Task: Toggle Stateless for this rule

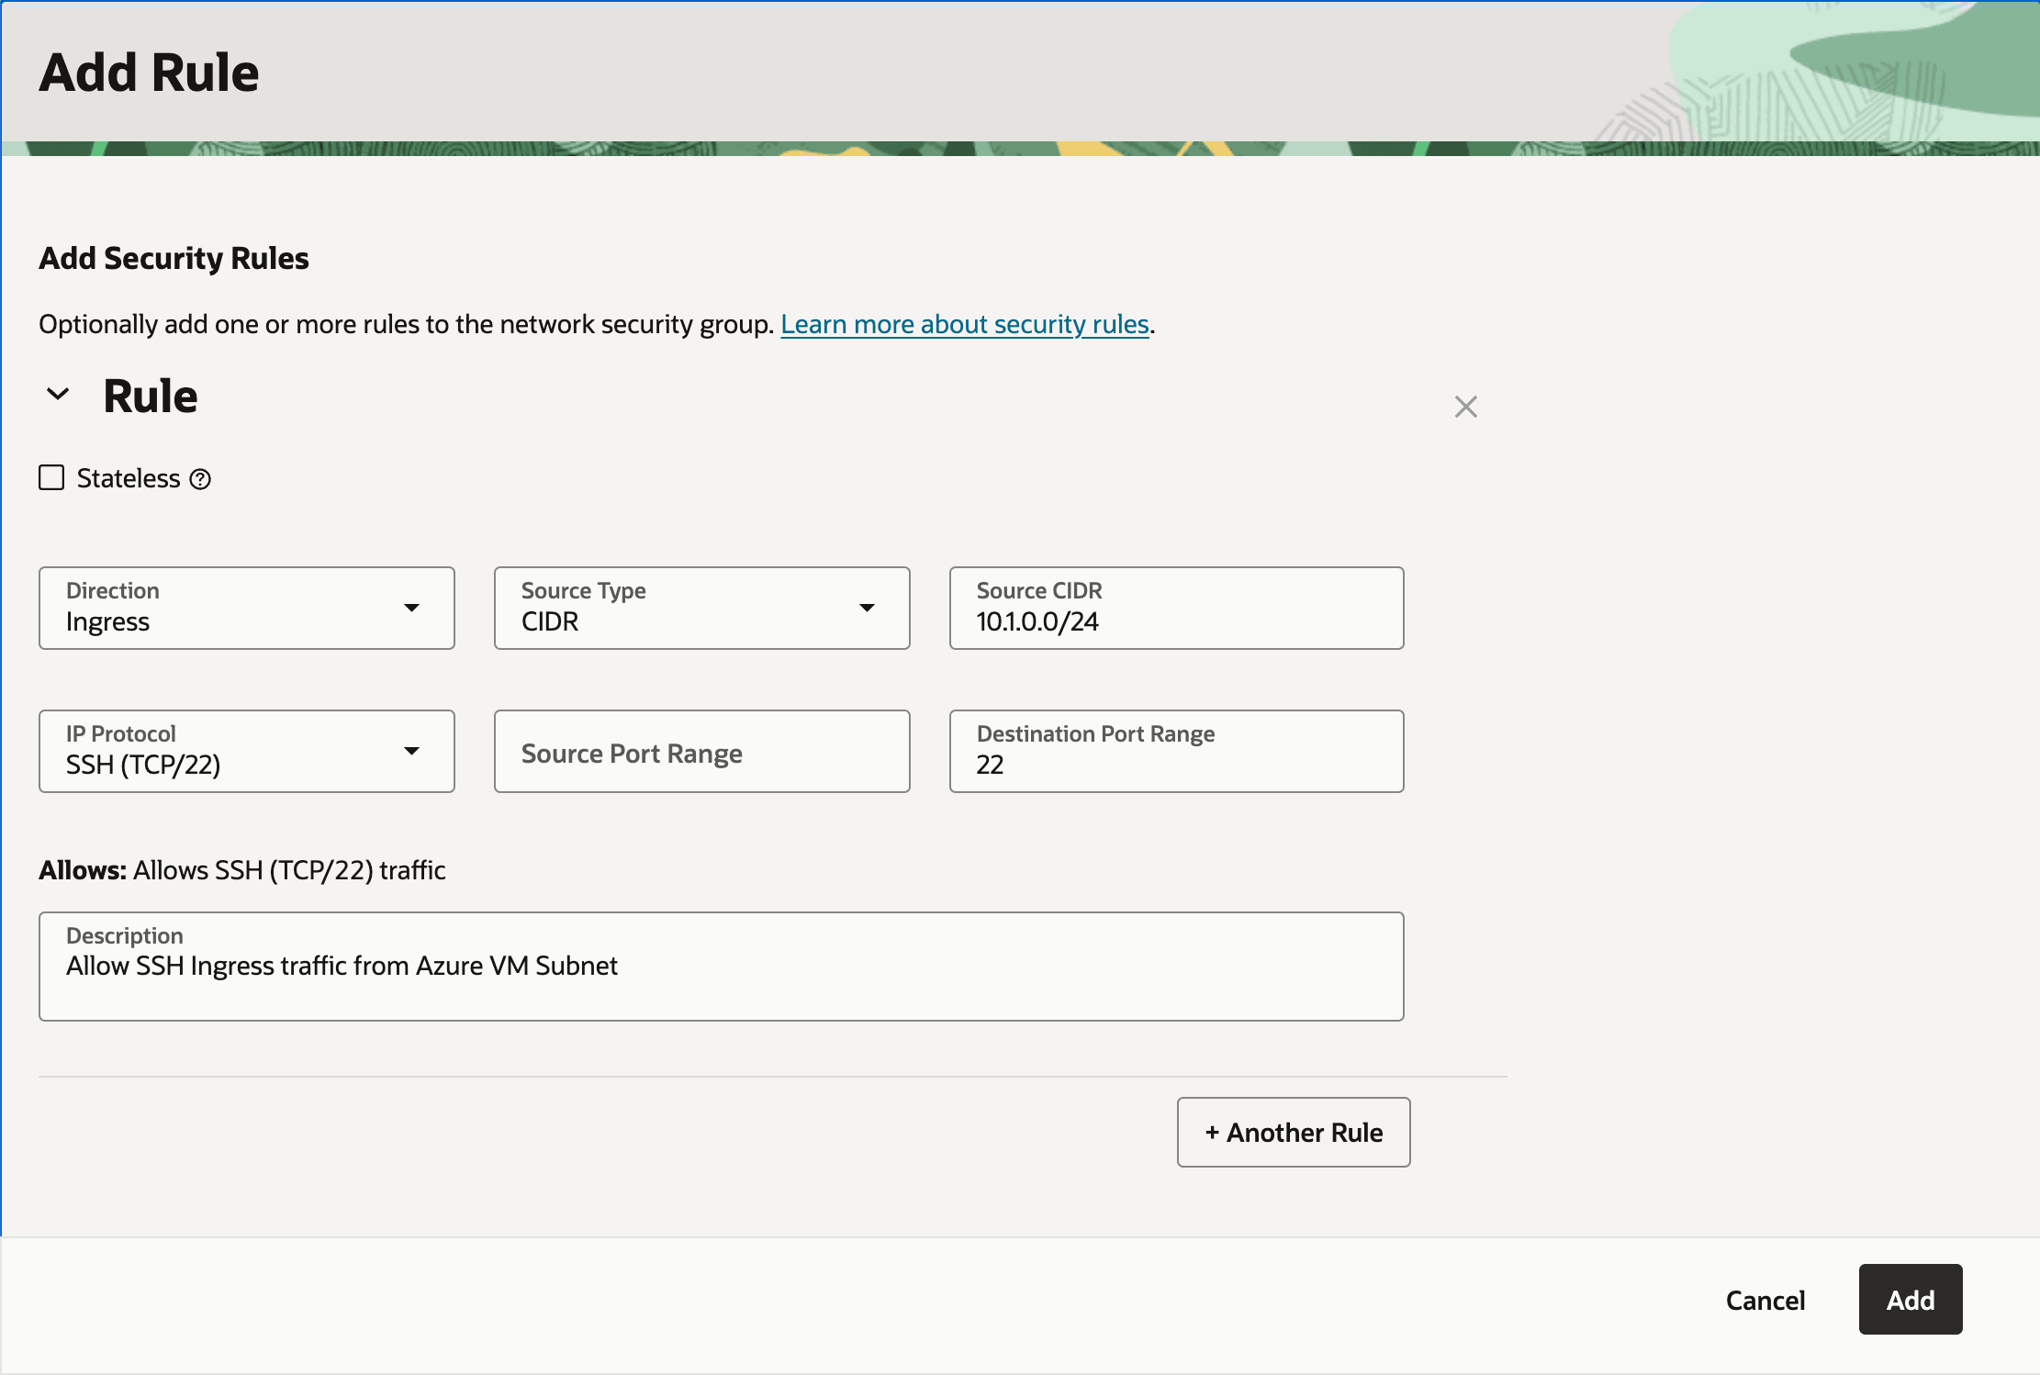Action: click(x=51, y=477)
